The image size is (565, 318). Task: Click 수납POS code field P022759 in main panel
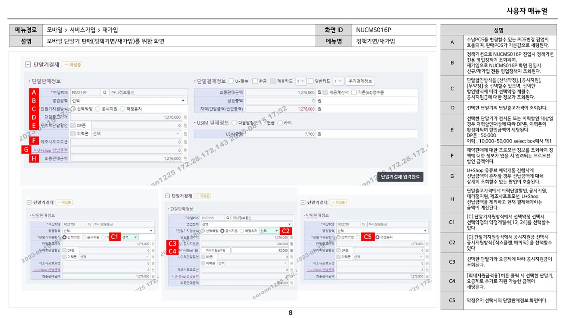pyautogui.click(x=86, y=92)
